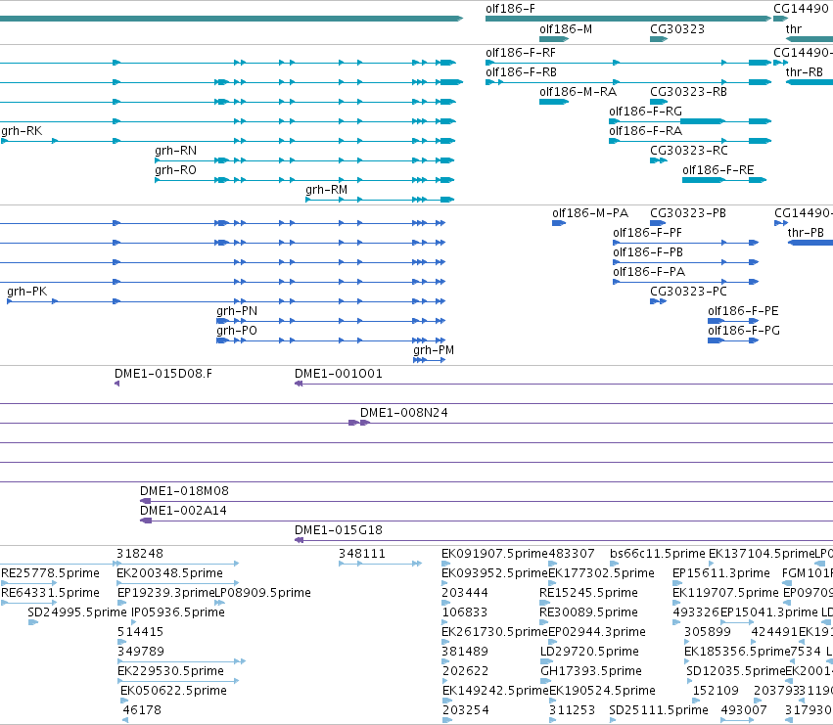Select the grh-PO protein label
The height and width of the screenshot is (725, 833).
pyautogui.click(x=237, y=332)
